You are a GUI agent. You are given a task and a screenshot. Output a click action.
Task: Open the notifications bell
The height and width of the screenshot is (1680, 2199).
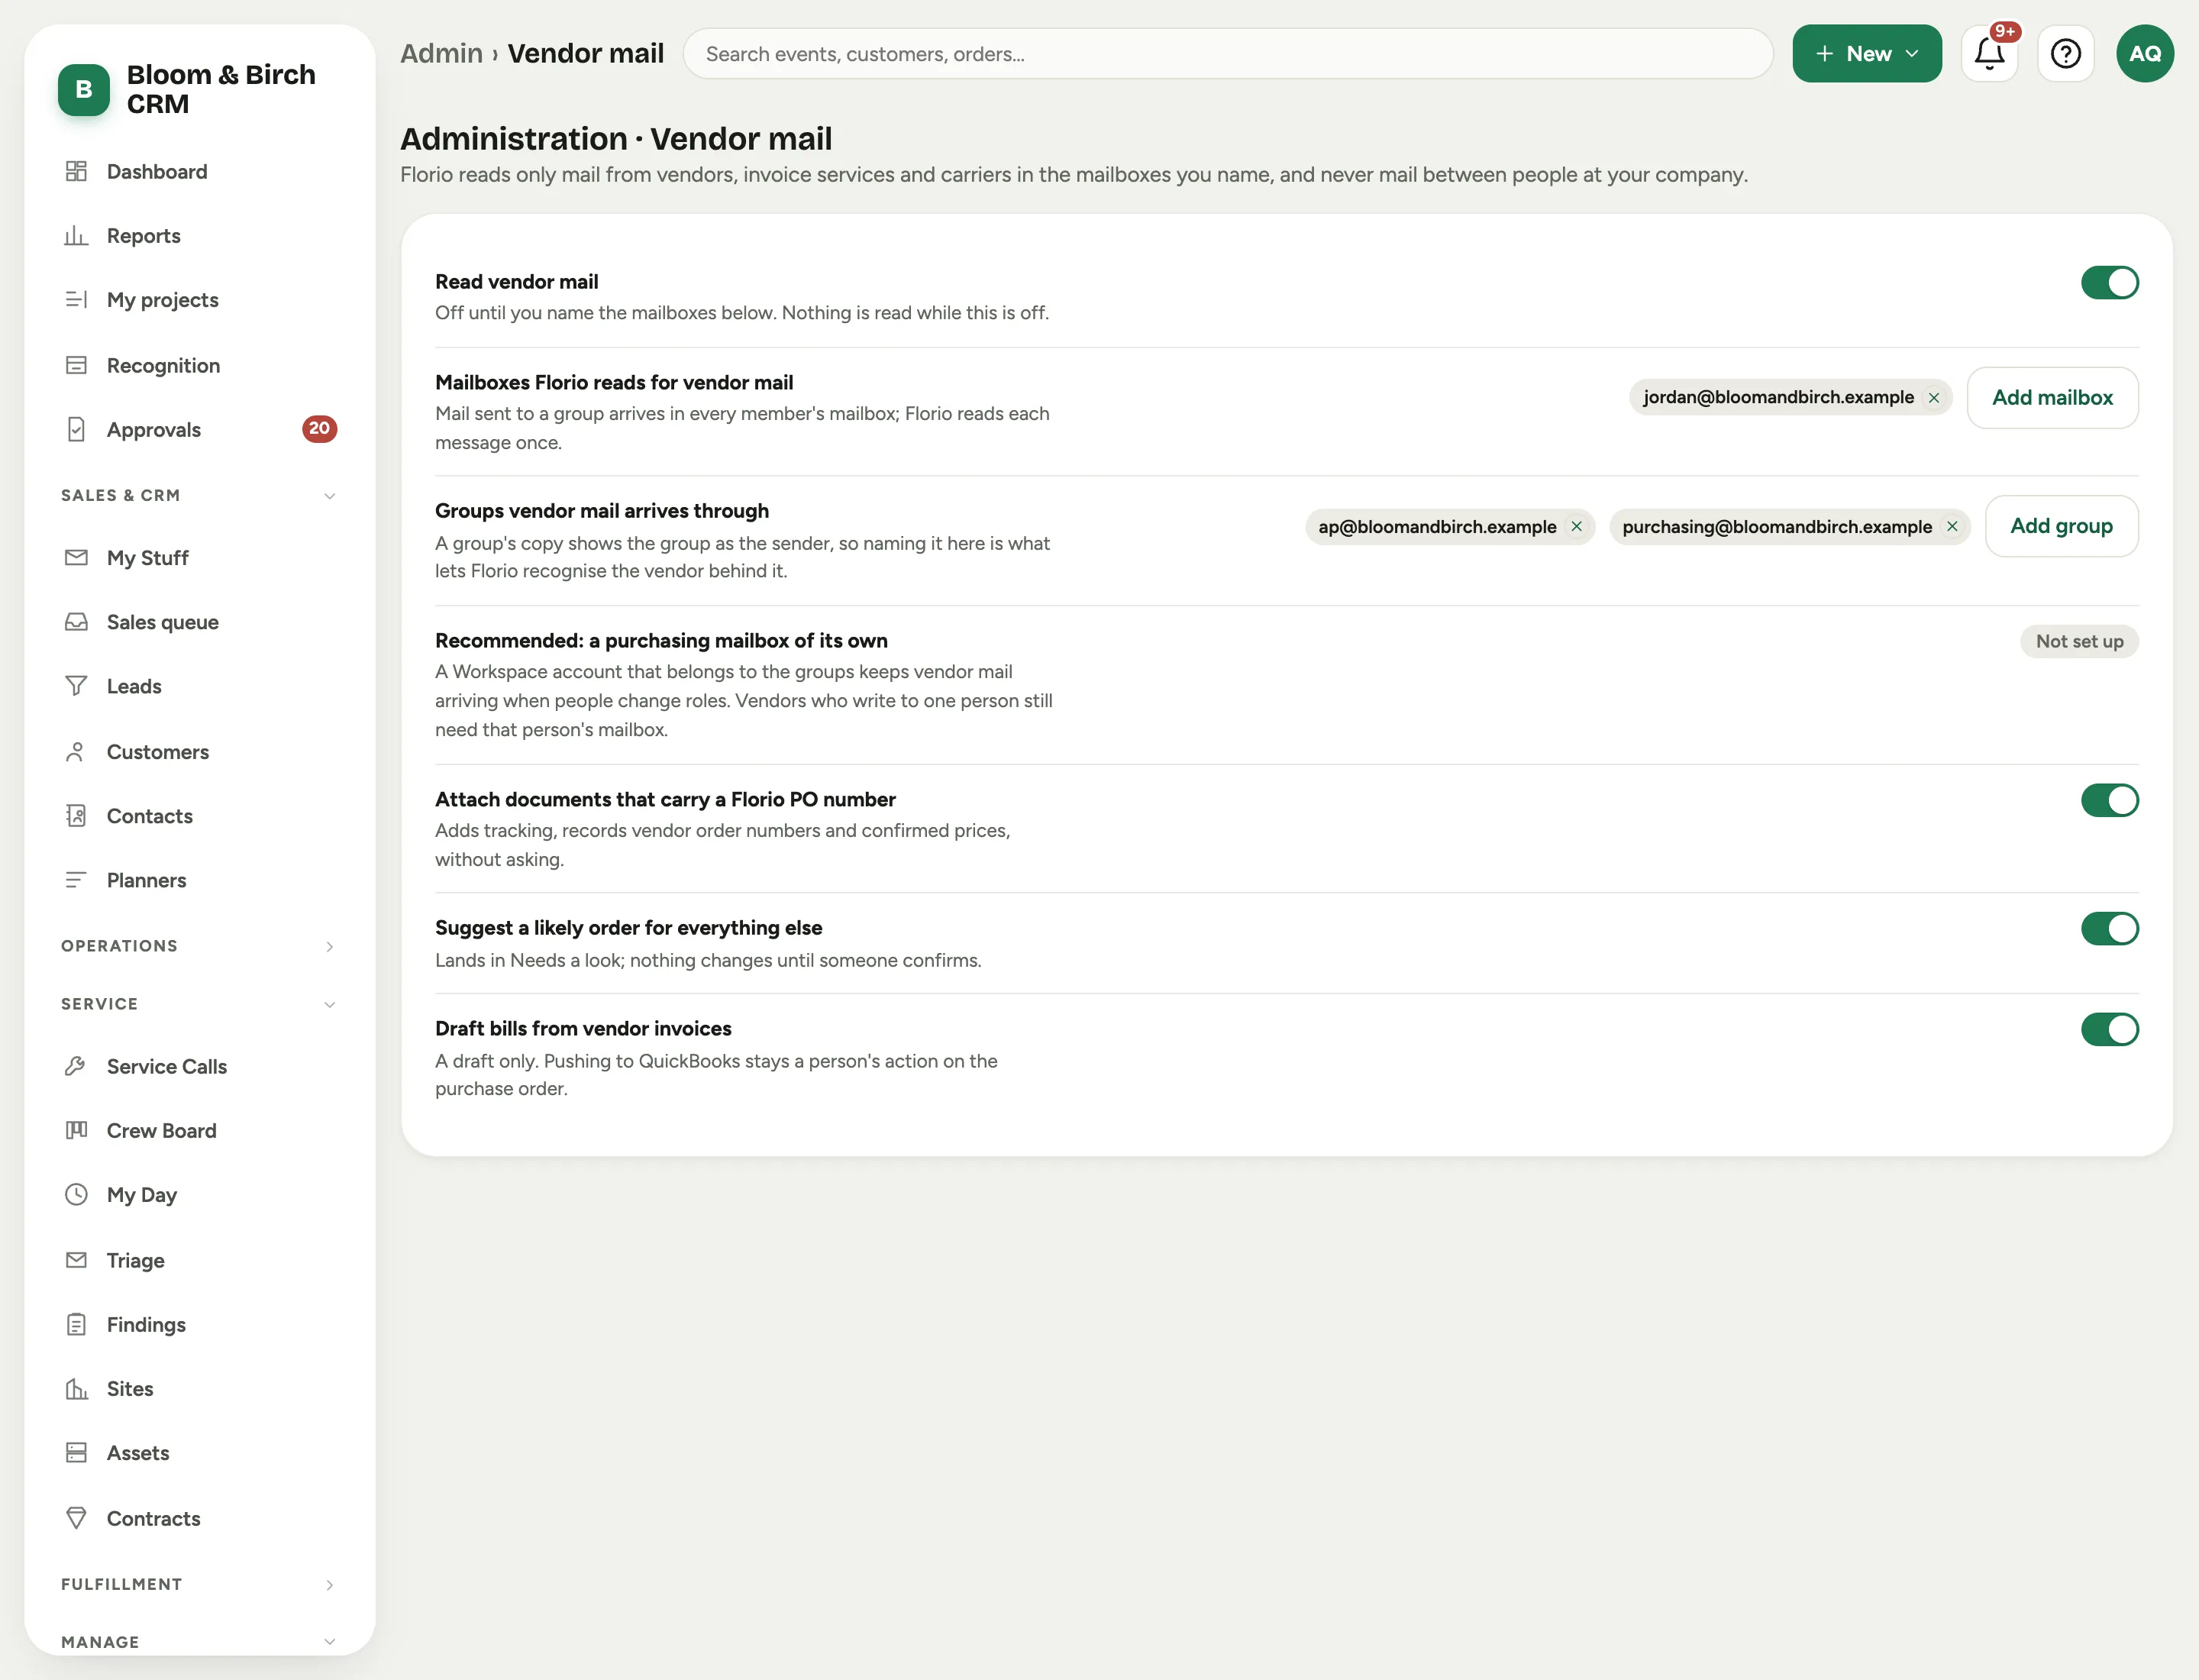click(x=1989, y=54)
